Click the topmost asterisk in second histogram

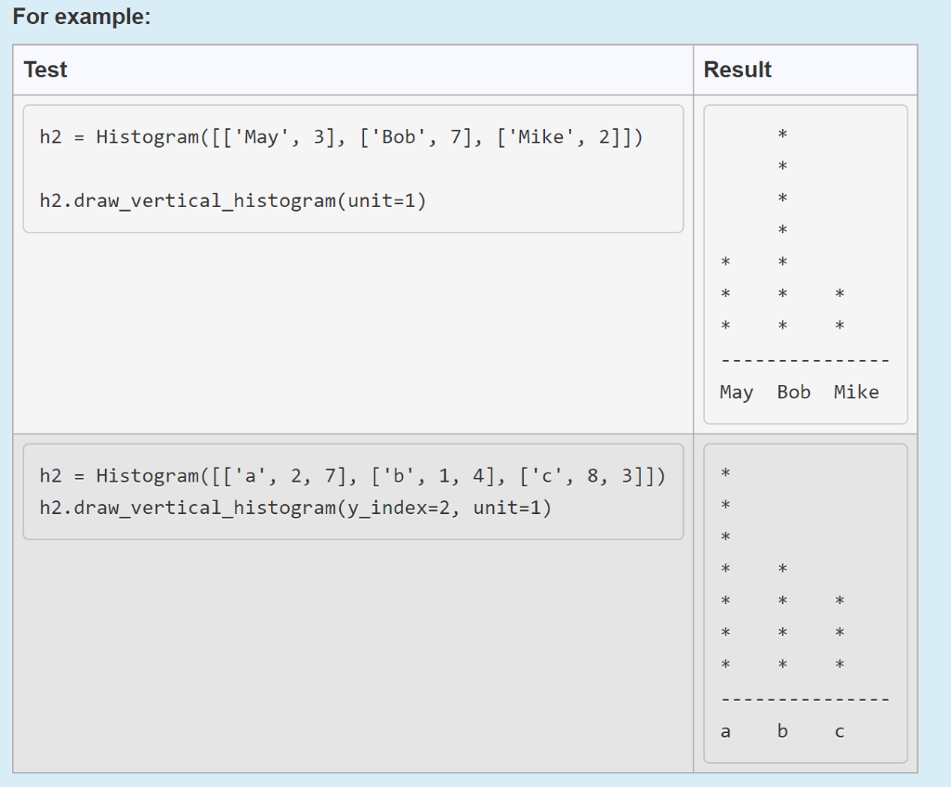coord(725,473)
